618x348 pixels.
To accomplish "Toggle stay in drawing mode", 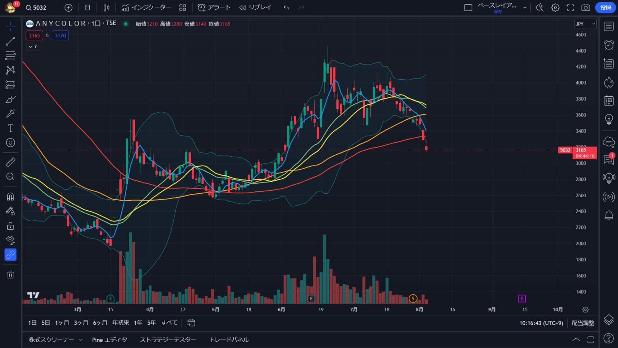I will [x=10, y=211].
